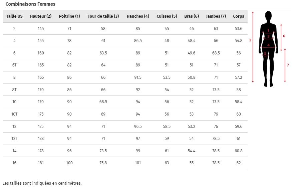The image size is (292, 190).
Task: Click the Cuisses (5) column header
Action: (167, 16)
